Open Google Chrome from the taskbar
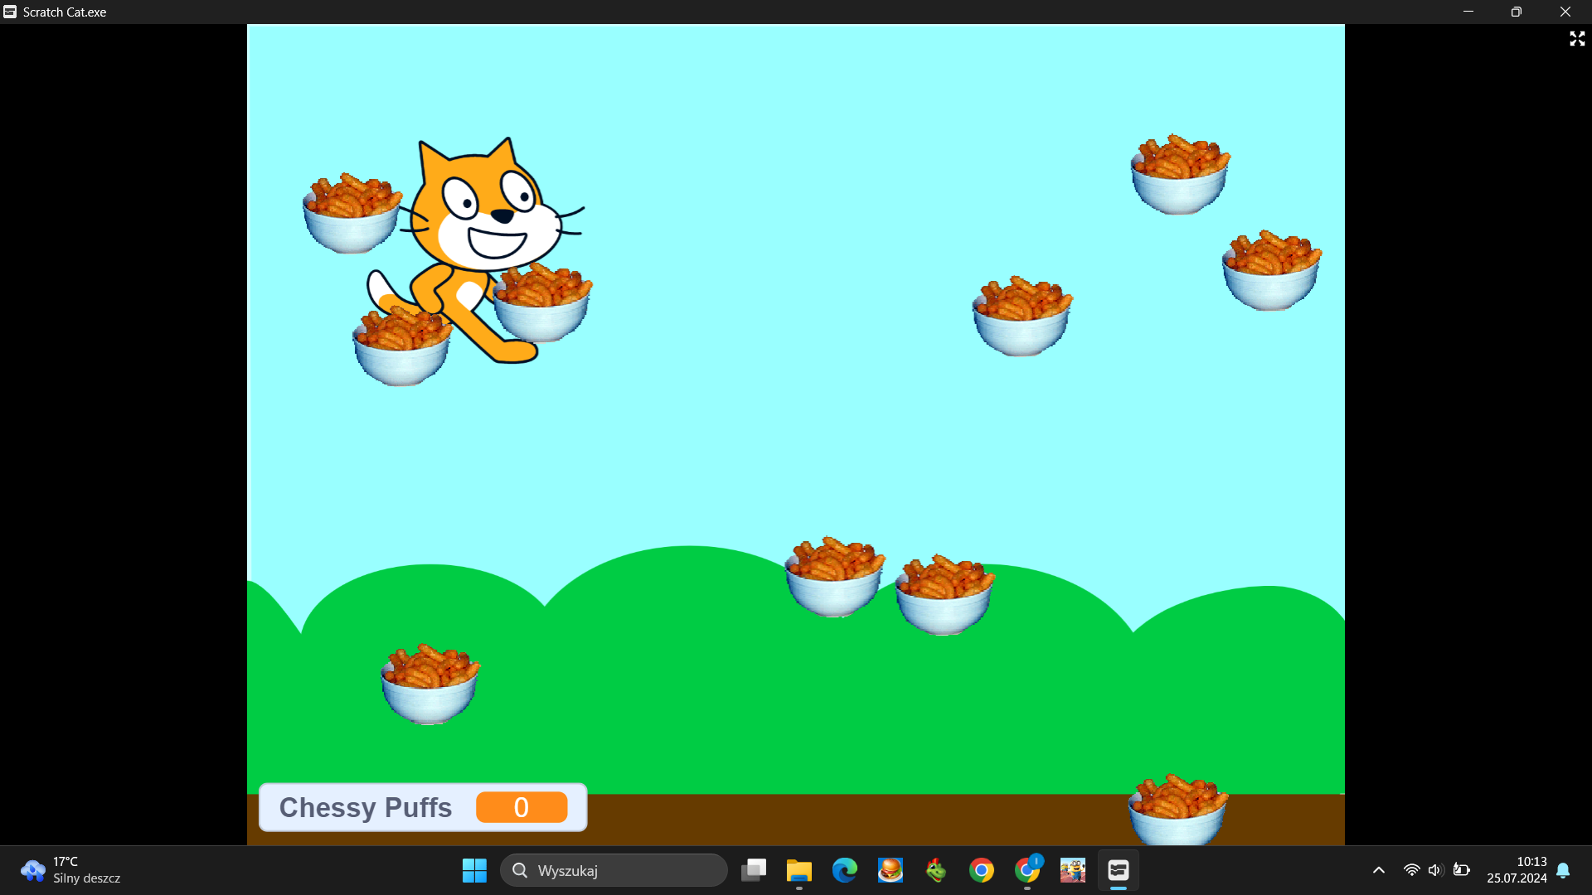This screenshot has height=895, width=1592. [982, 870]
